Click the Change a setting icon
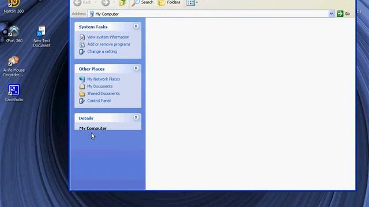This screenshot has width=369, height=207. (82, 52)
